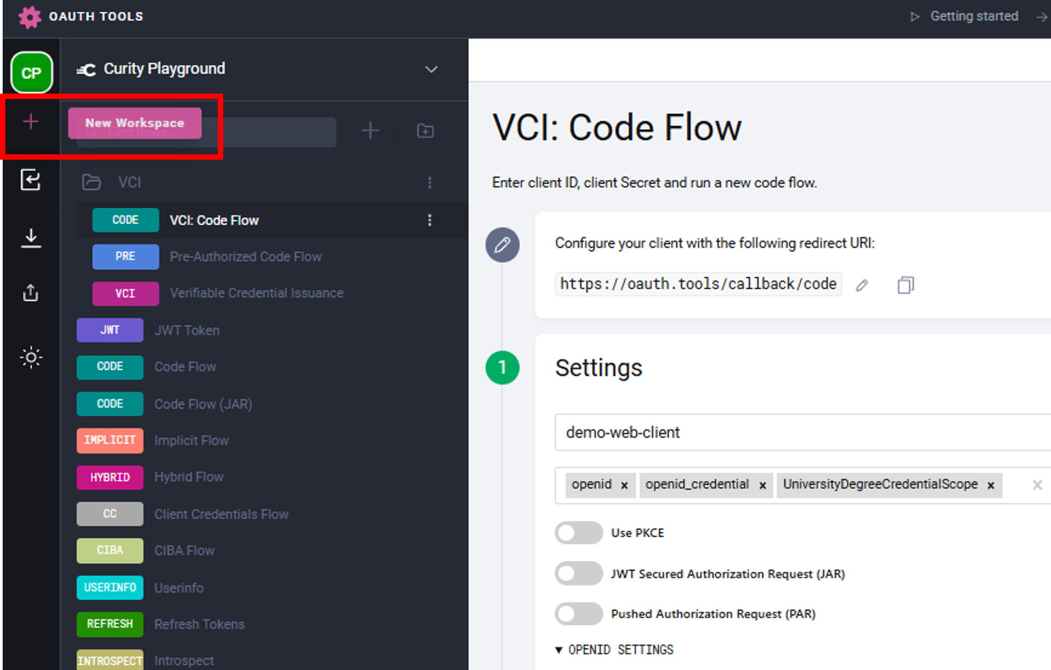
Task: Click the arrow icon after Getting started
Action: pos(1042,17)
